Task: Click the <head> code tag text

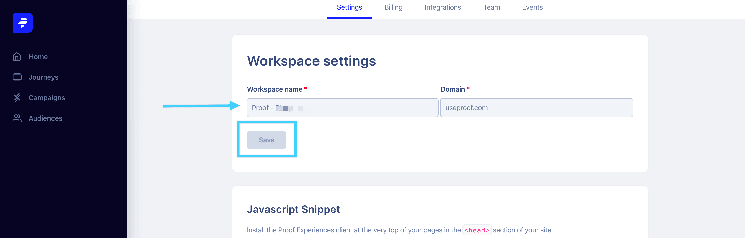Action: coord(477,230)
